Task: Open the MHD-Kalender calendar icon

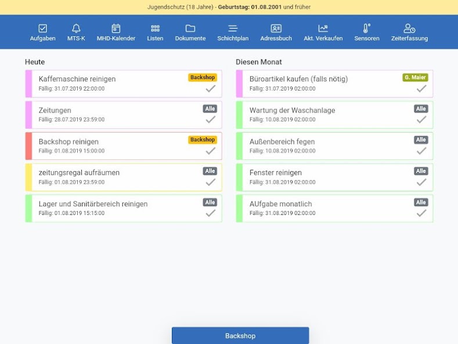Action: tap(116, 28)
